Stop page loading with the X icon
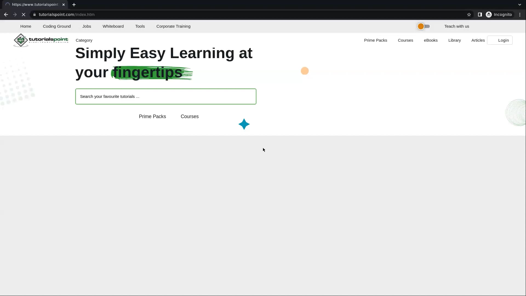Viewport: 526px width, 296px height. click(x=24, y=15)
